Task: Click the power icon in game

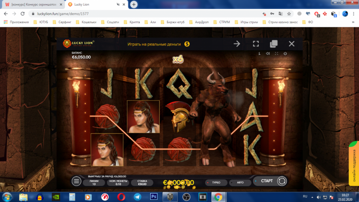Action: [x=285, y=53]
